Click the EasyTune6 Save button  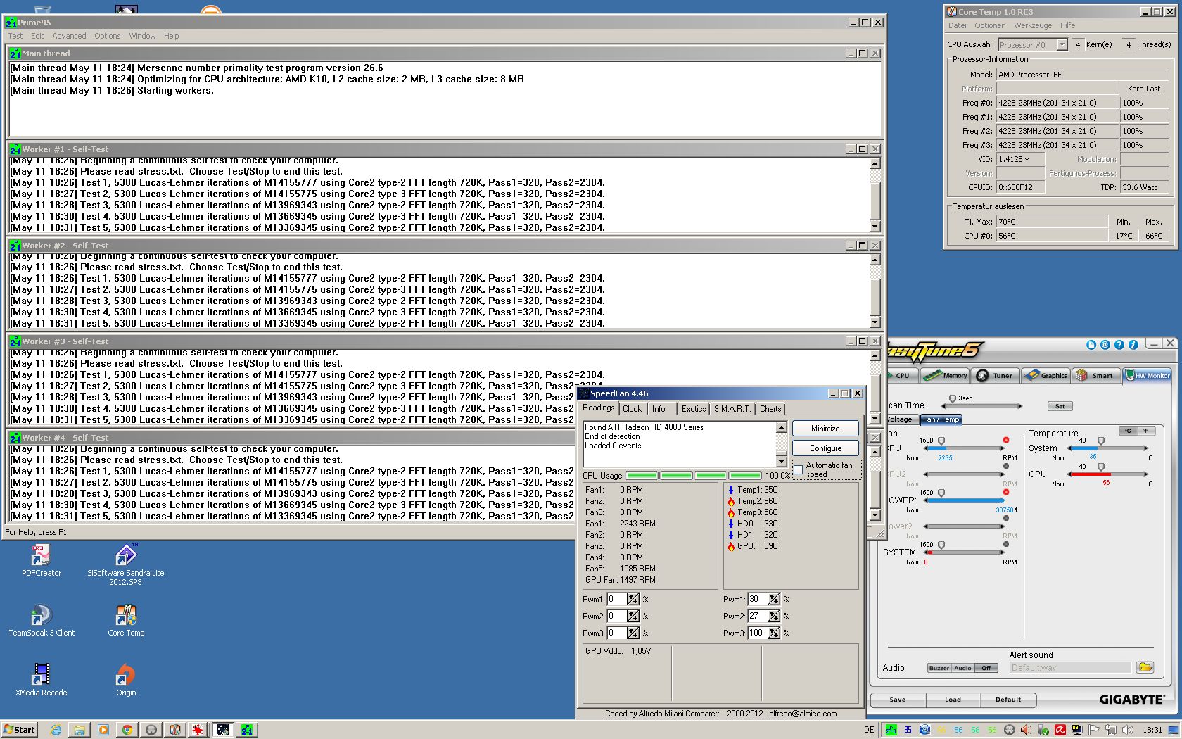coord(898,700)
